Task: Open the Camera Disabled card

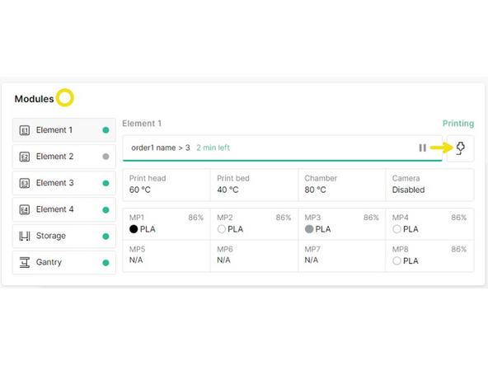Action: (429, 185)
